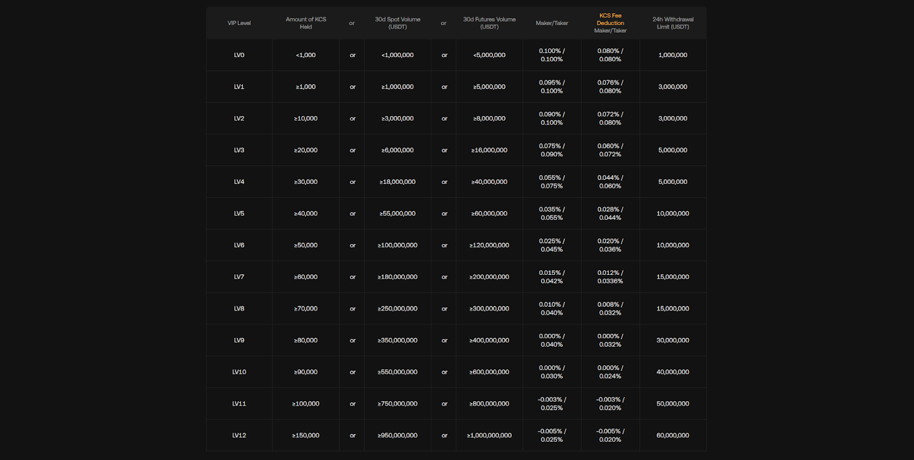Image resolution: width=914 pixels, height=460 pixels.
Task: Click LV0 withdrawal limit 1,000,000
Action: (x=673, y=55)
